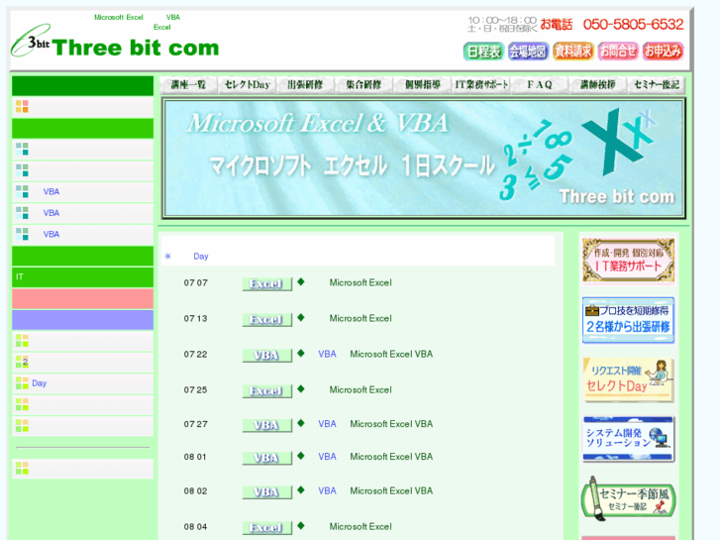Viewport: 720px width, 540px height.
Task: Open the 講座一覧 navigation tab
Action: pos(188,85)
